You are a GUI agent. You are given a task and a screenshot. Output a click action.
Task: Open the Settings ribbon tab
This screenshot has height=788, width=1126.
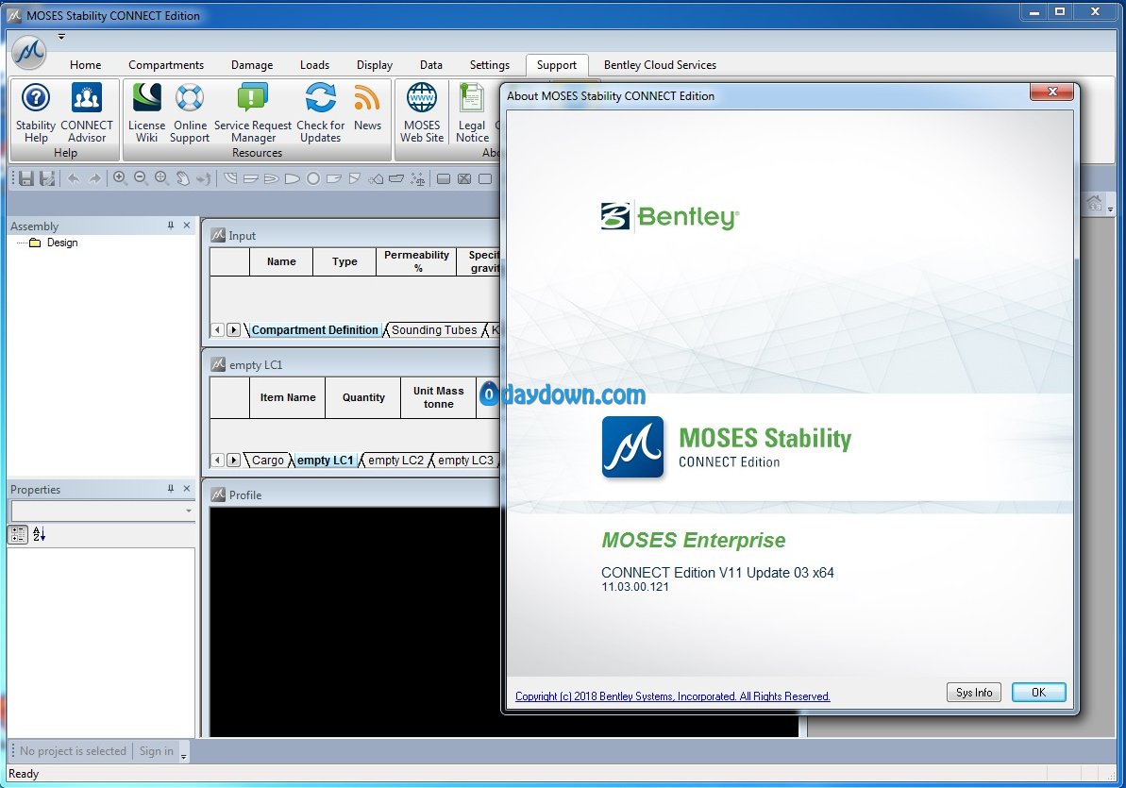[490, 65]
